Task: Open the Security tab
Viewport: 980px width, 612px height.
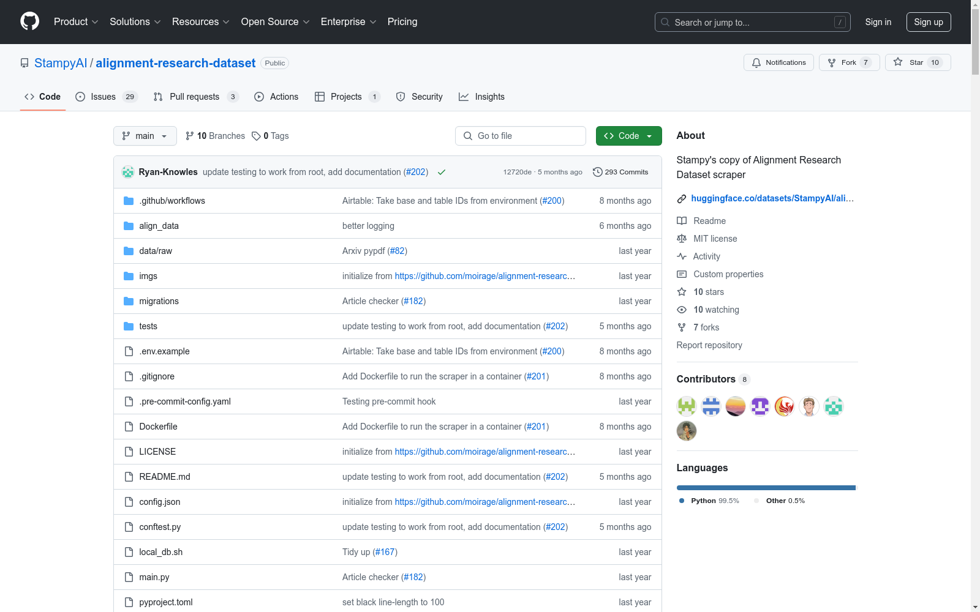Action: coord(420,97)
